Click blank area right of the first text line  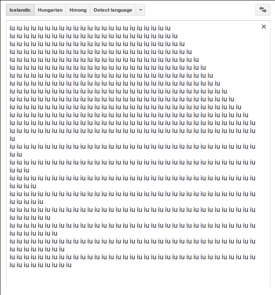[215, 28]
